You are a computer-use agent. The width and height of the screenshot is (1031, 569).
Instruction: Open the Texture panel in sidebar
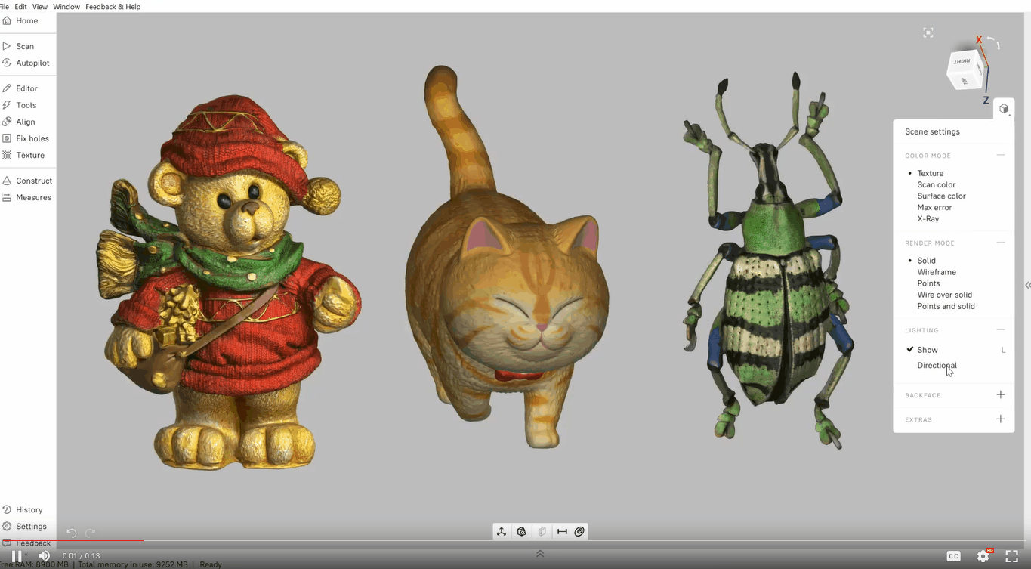pyautogui.click(x=23, y=155)
